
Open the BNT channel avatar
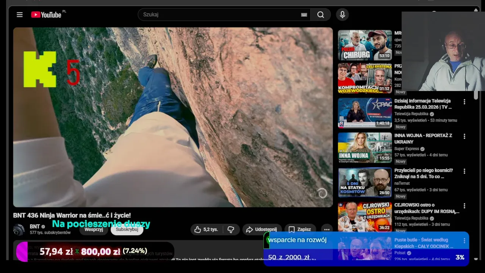(19, 229)
